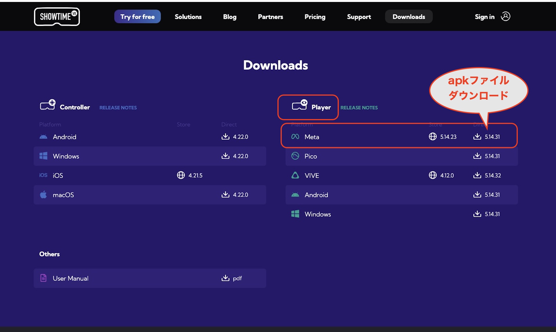The height and width of the screenshot is (332, 556).
Task: Open iOS Controller store link globe icon
Action: pos(181,175)
